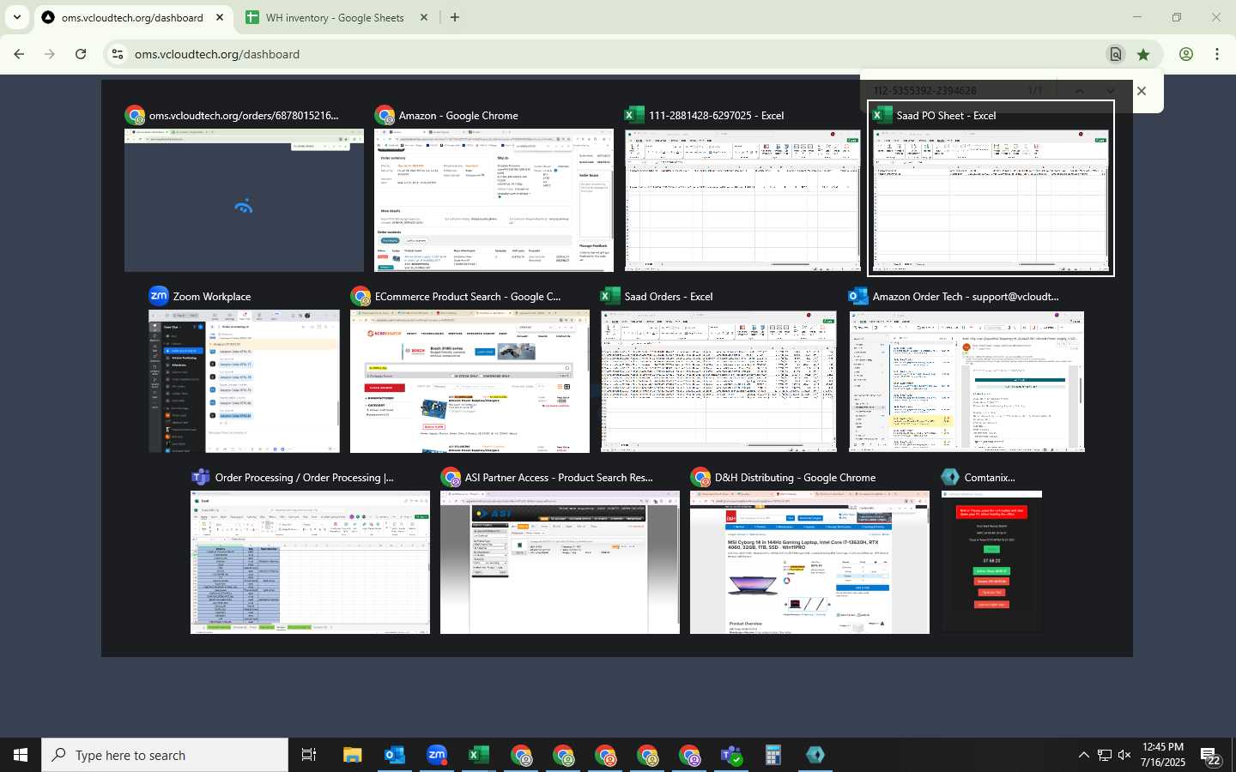Image resolution: width=1236 pixels, height=772 pixels.
Task: Click the muted volume icon in system tray
Action: [1125, 755]
